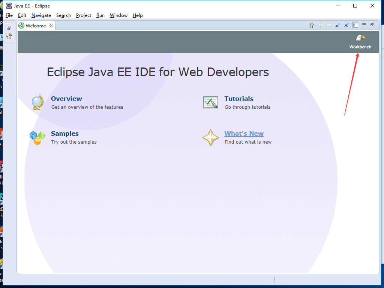
Task: Open the Type Hierarchy view in left trim stack
Action: pyautogui.click(x=9, y=36)
